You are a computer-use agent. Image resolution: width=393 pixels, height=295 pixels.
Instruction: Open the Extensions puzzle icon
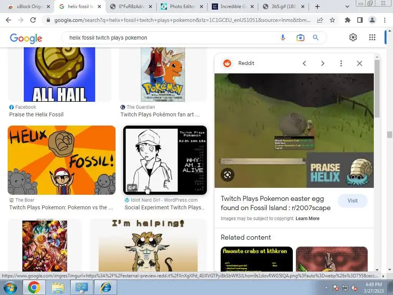coord(348,20)
